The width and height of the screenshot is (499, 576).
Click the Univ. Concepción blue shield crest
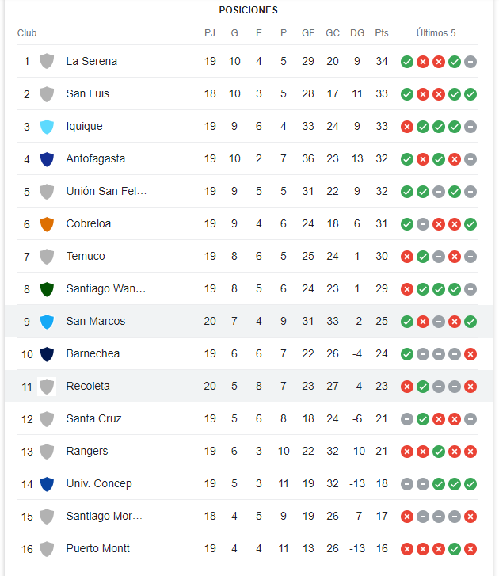[47, 484]
